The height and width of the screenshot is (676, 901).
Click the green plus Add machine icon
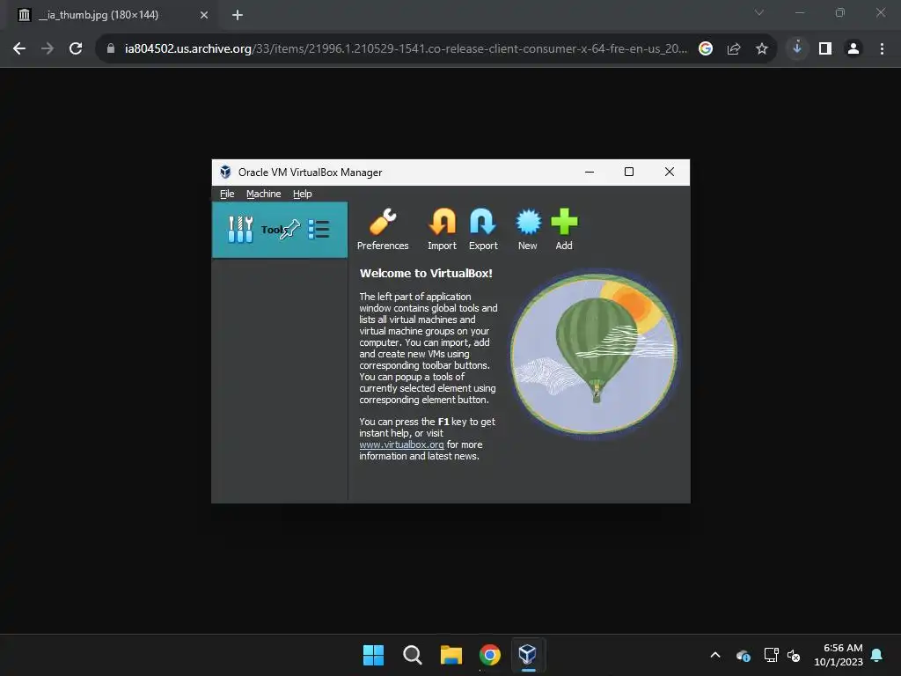pyautogui.click(x=564, y=222)
